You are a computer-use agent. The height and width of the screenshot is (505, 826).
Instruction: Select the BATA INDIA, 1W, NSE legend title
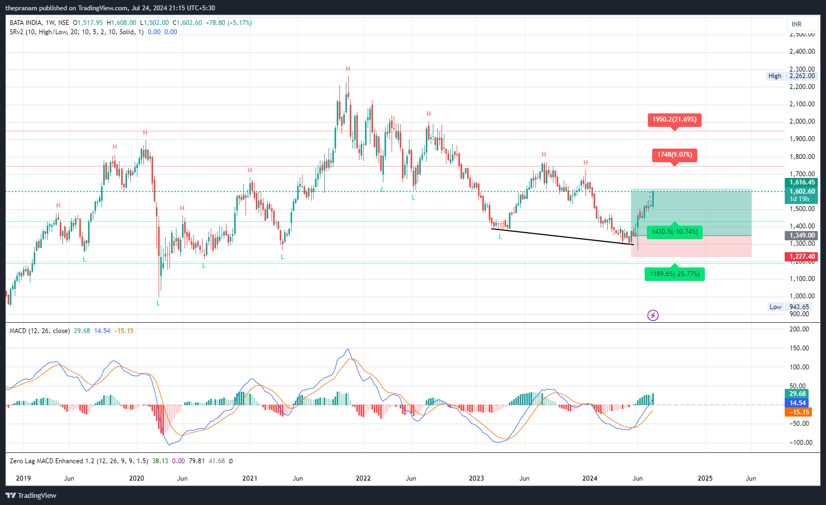[39, 23]
